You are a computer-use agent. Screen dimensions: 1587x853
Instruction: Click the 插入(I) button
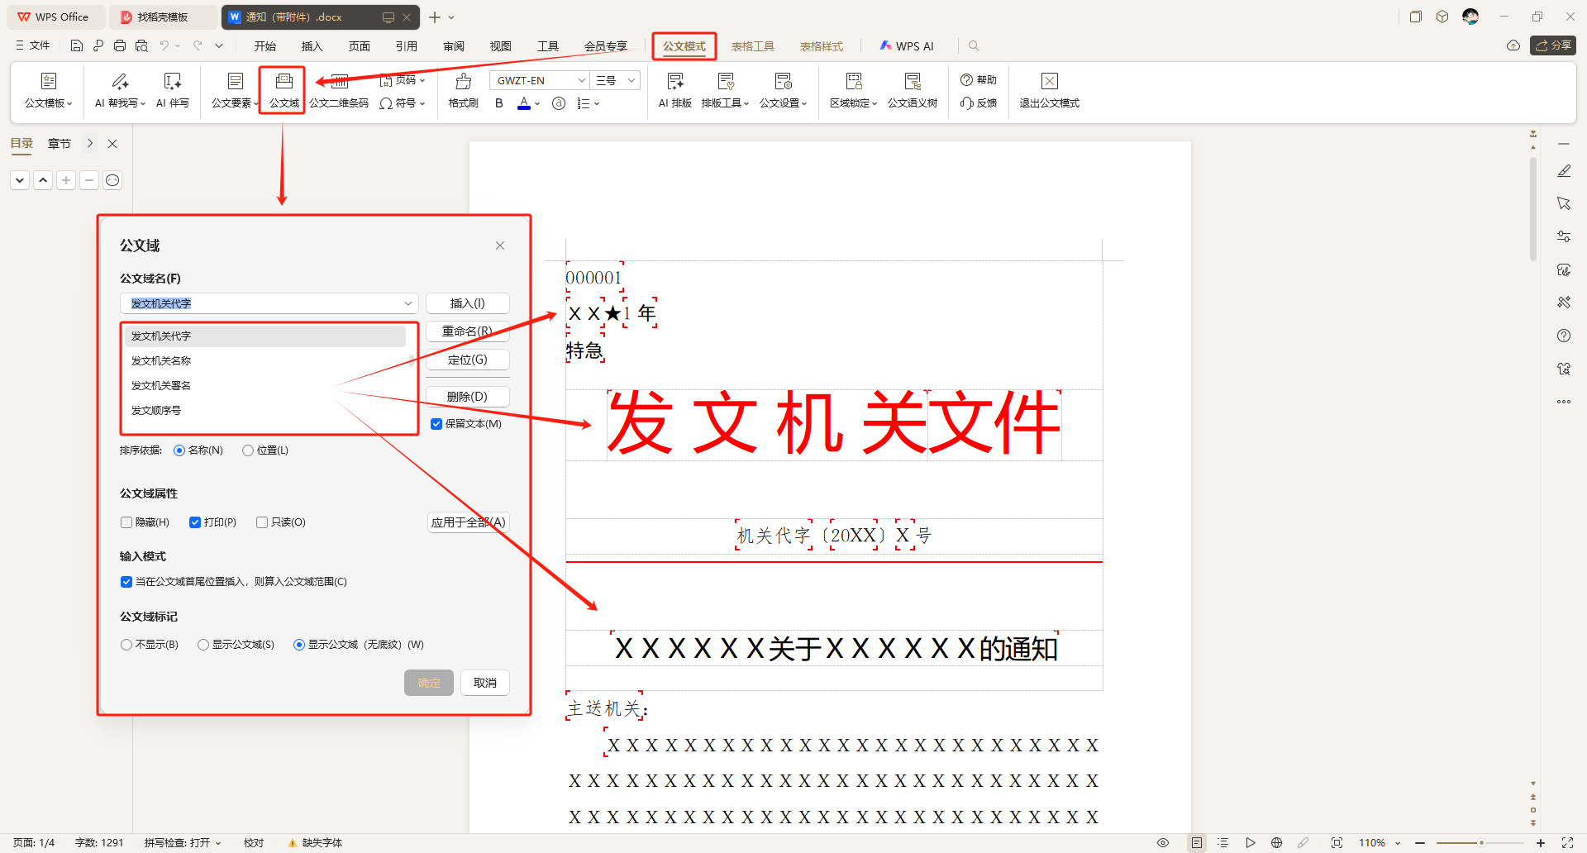[x=467, y=303]
